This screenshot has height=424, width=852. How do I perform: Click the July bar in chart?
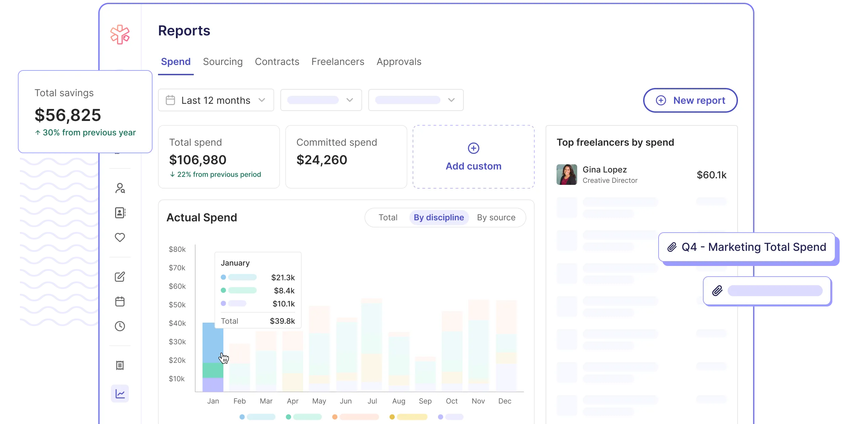point(372,345)
